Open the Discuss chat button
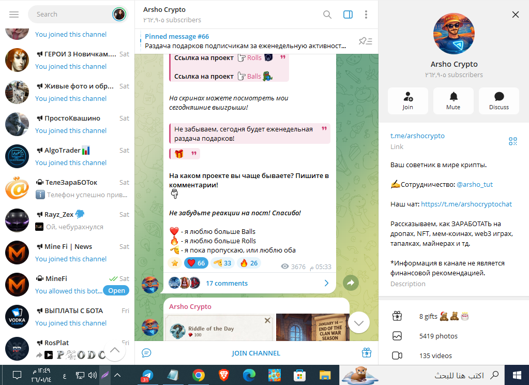Screen dimensions: 529x385 click(x=499, y=100)
